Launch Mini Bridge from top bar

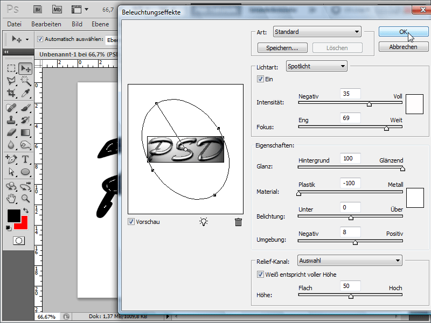[57, 10]
